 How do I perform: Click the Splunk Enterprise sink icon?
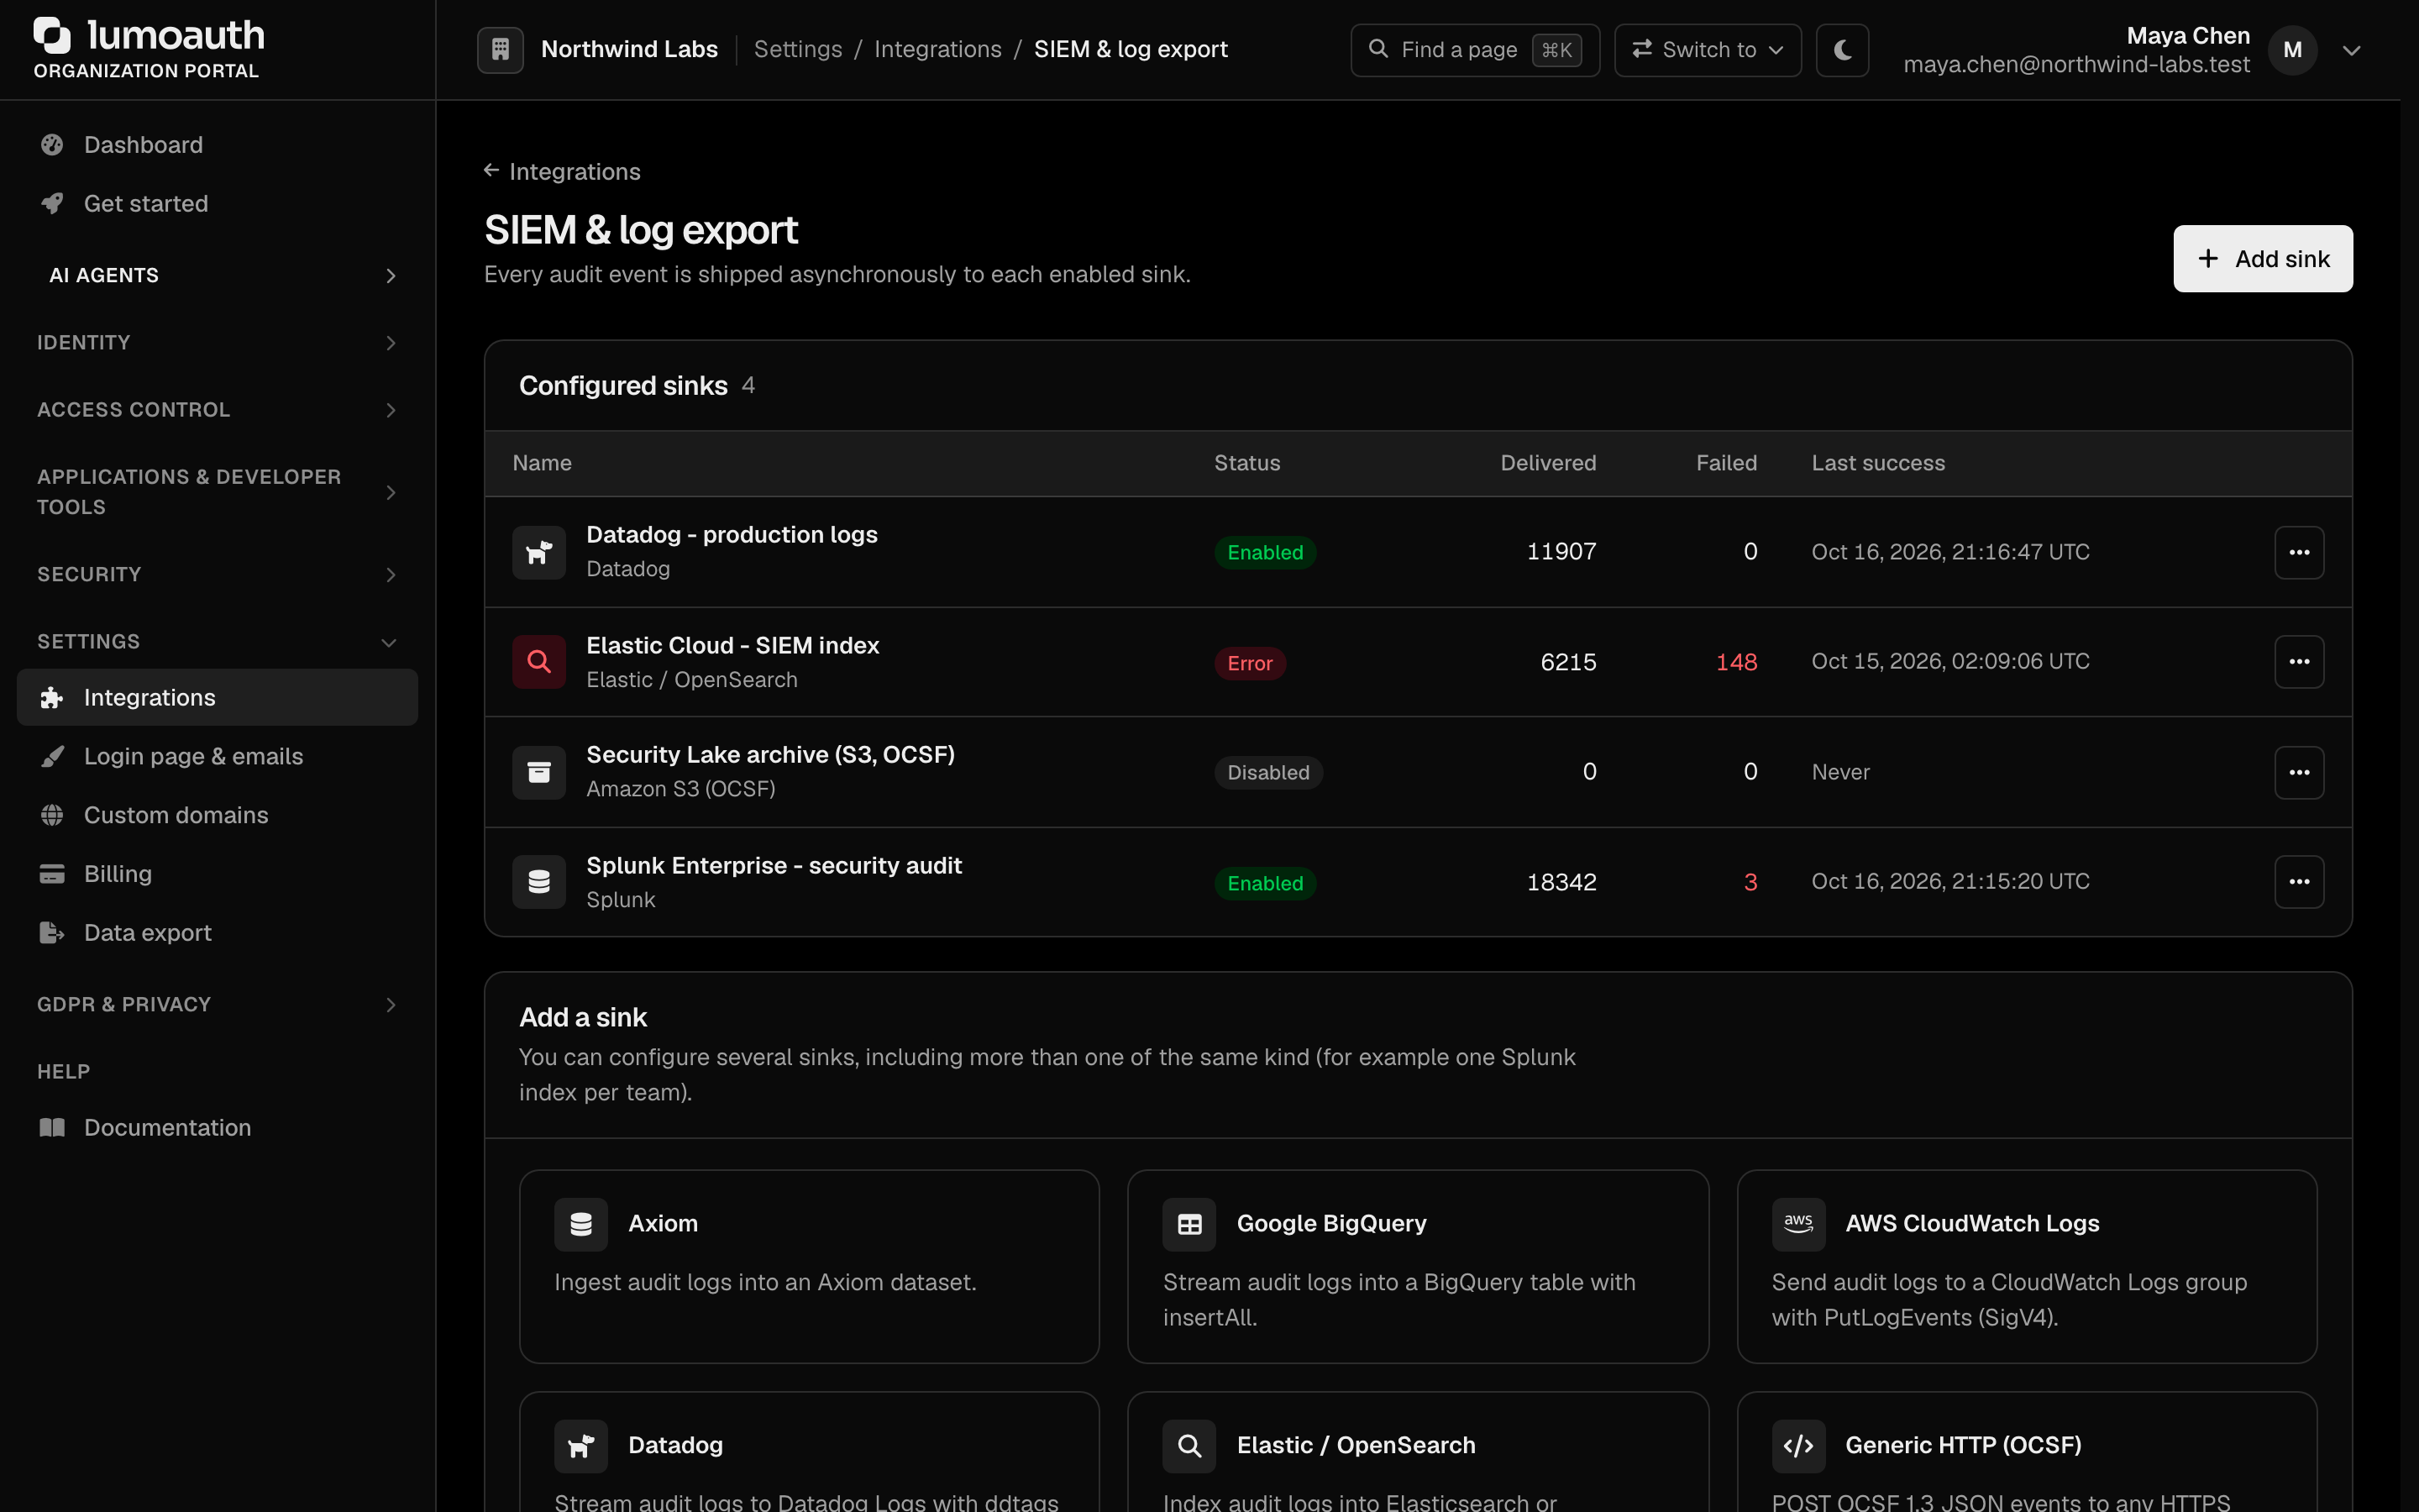click(538, 882)
